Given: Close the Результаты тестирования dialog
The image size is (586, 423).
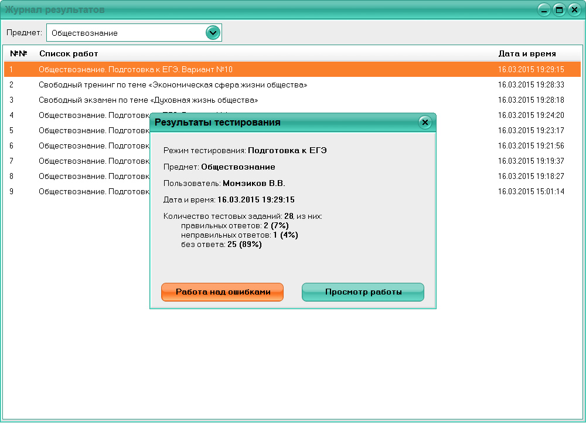Looking at the screenshot, I should pos(425,122).
